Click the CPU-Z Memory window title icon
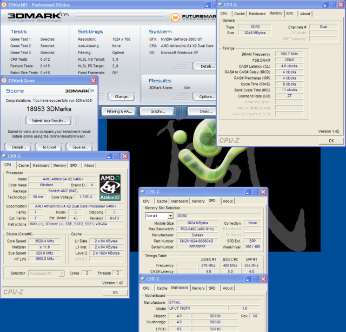 tap(220, 4)
